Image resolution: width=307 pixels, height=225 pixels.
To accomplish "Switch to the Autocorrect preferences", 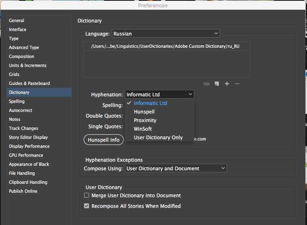I will (20, 110).
